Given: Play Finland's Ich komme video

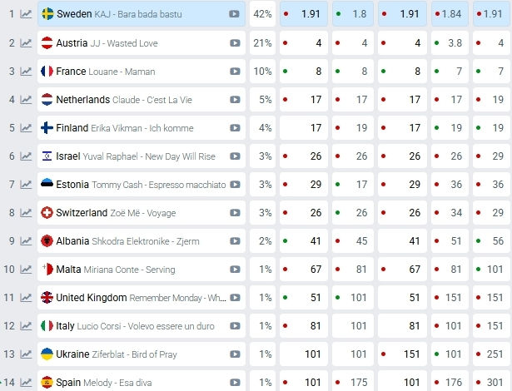Looking at the screenshot, I should point(235,127).
